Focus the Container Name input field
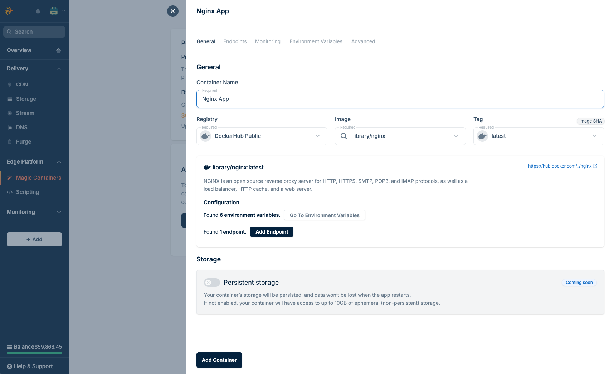 [x=400, y=99]
